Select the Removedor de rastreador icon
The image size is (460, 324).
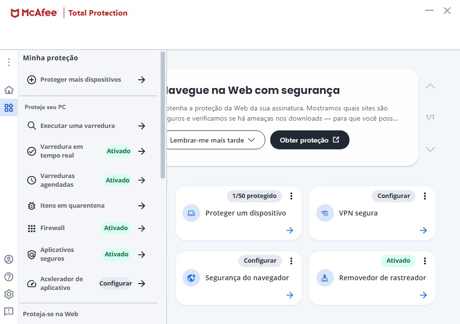(325, 278)
